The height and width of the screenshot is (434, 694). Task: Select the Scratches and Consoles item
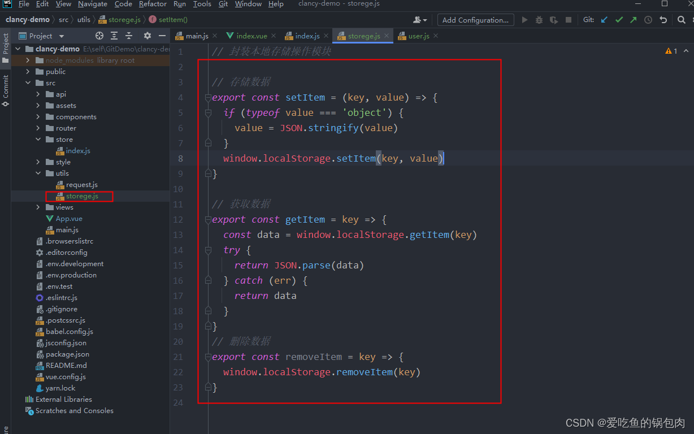[75, 411]
